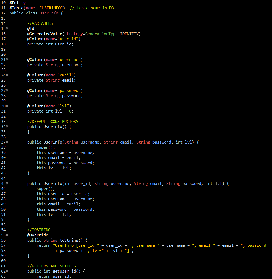Click 'this.password = password;' on line 50
Screen dimensions: 272x279
(x=65, y=209)
